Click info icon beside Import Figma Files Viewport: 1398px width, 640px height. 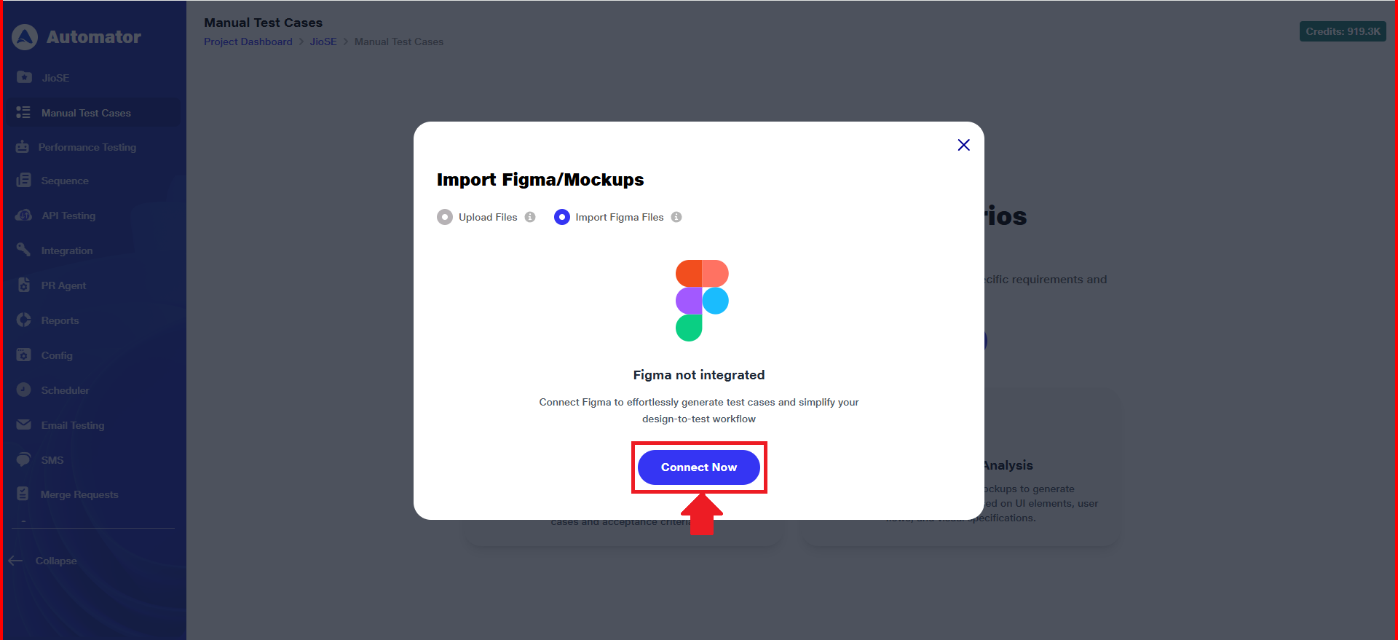pyautogui.click(x=676, y=217)
